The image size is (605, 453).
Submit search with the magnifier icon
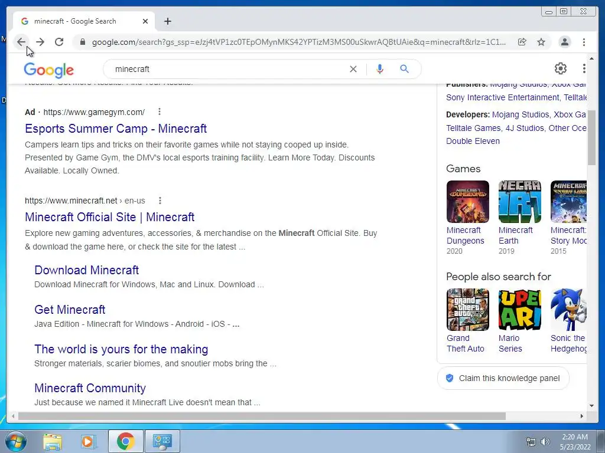404,69
